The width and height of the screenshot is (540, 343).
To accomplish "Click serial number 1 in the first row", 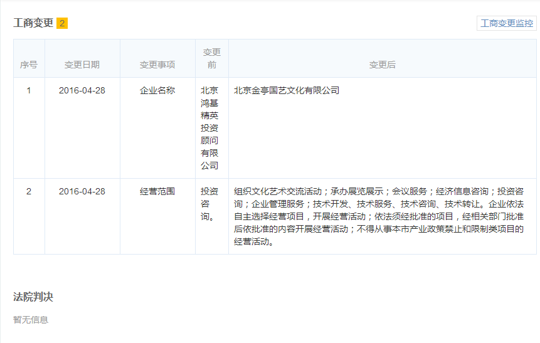I will click(x=29, y=90).
